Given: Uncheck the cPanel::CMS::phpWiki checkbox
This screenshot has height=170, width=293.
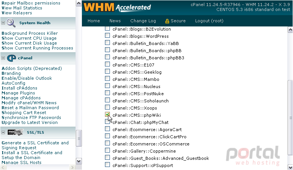Looking at the screenshot, I should tap(107, 114).
